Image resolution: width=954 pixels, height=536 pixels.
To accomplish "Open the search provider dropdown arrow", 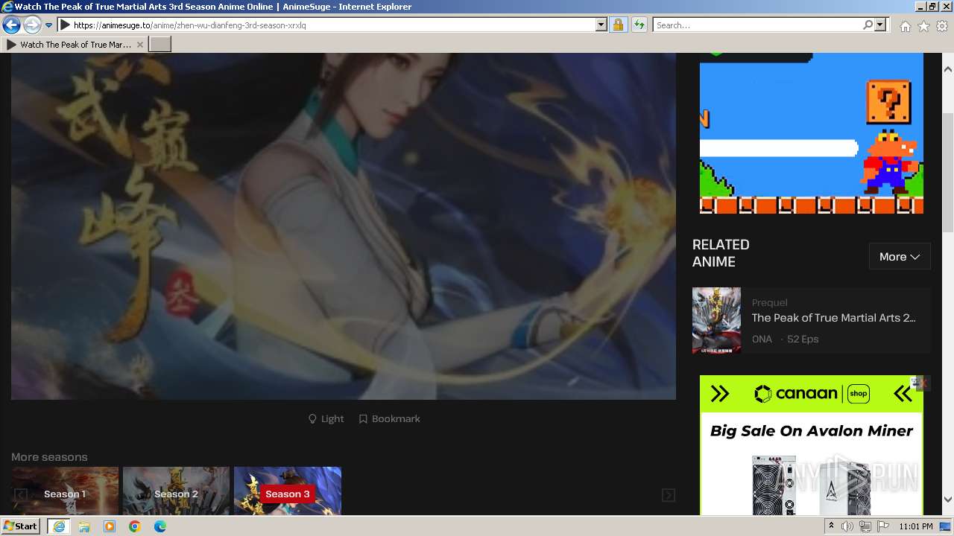I will 880,25.
